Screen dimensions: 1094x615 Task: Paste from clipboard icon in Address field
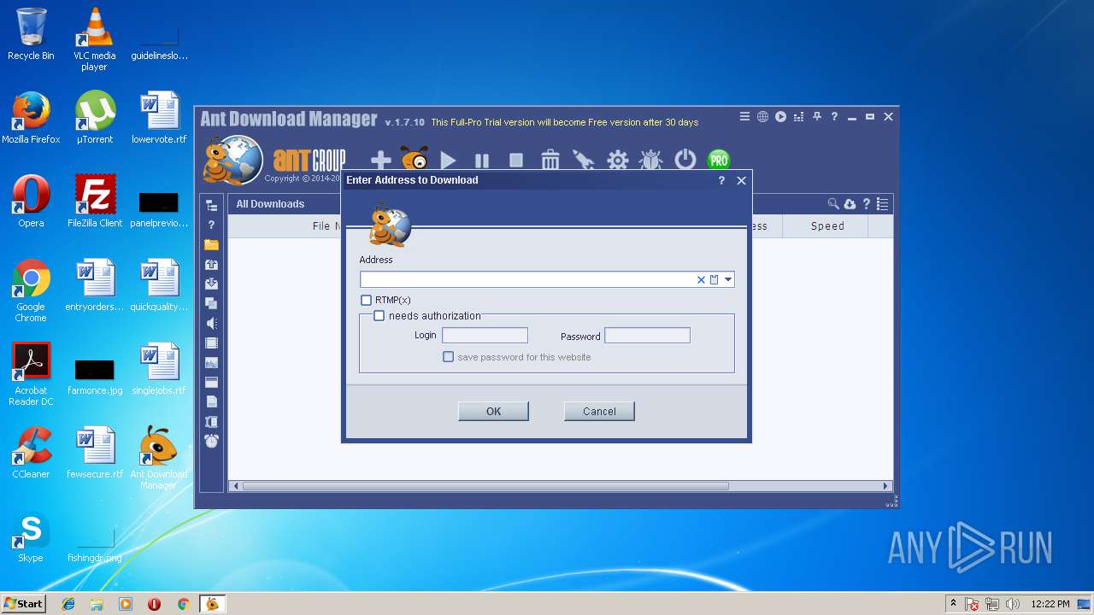click(715, 279)
